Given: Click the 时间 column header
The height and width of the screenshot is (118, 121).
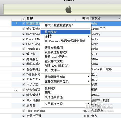Looking at the screenshot, I should [85, 18].
